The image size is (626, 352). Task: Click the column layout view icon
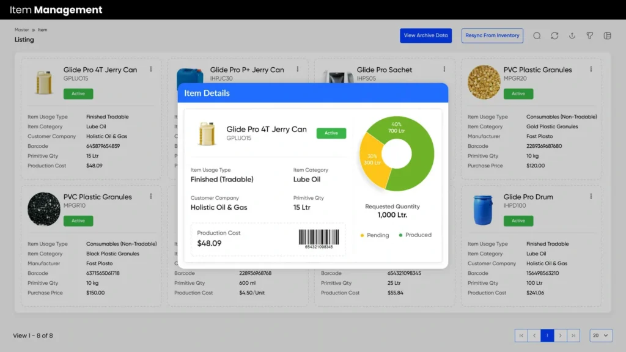pos(607,35)
